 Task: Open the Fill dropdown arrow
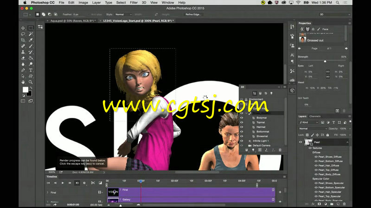(x=350, y=135)
